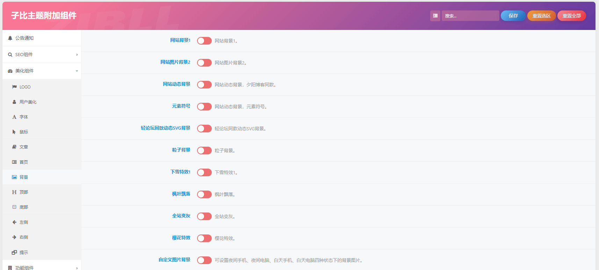Click the 子比主题附加组件 title
The image size is (599, 270).
(44, 16)
